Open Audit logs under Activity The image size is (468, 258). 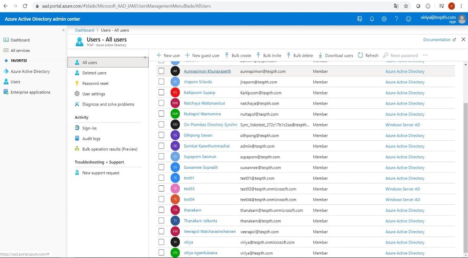(x=91, y=139)
